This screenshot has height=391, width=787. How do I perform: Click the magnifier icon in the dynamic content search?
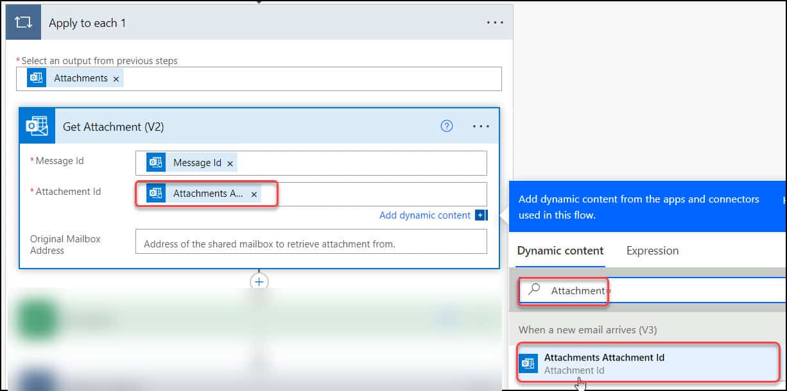tap(533, 290)
